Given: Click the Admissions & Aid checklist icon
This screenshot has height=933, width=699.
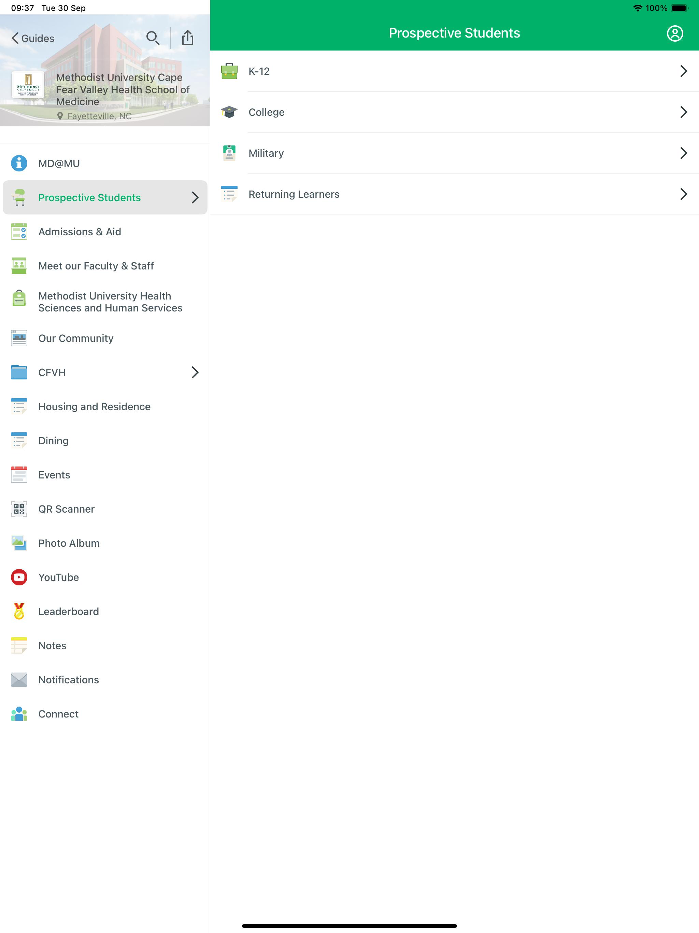Looking at the screenshot, I should pos(19,232).
